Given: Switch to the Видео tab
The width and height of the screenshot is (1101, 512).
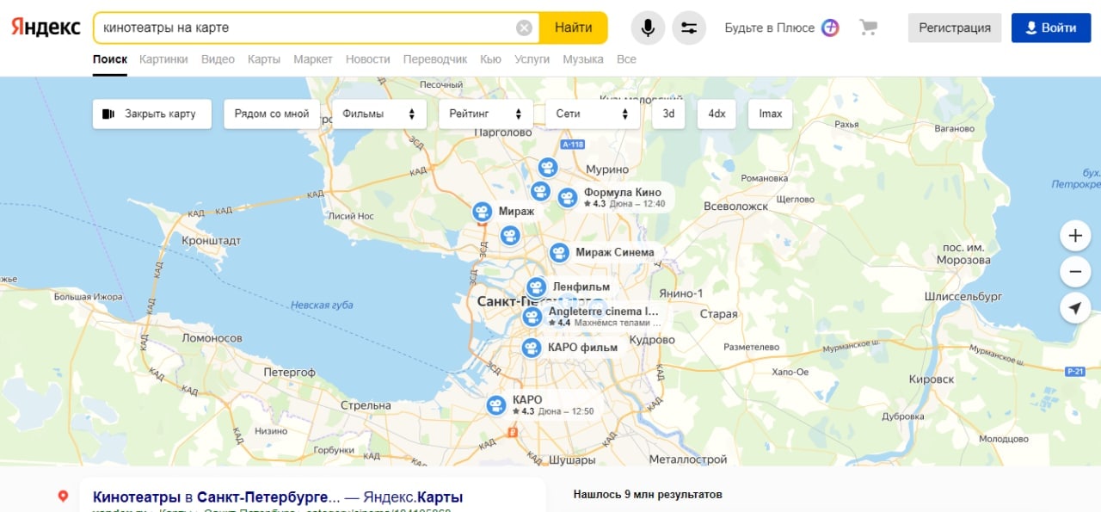Looking at the screenshot, I should point(218,59).
